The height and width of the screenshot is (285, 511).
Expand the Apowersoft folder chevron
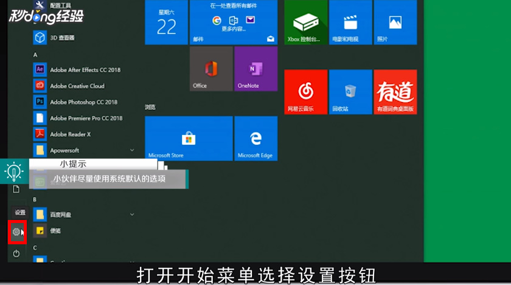[x=132, y=150]
